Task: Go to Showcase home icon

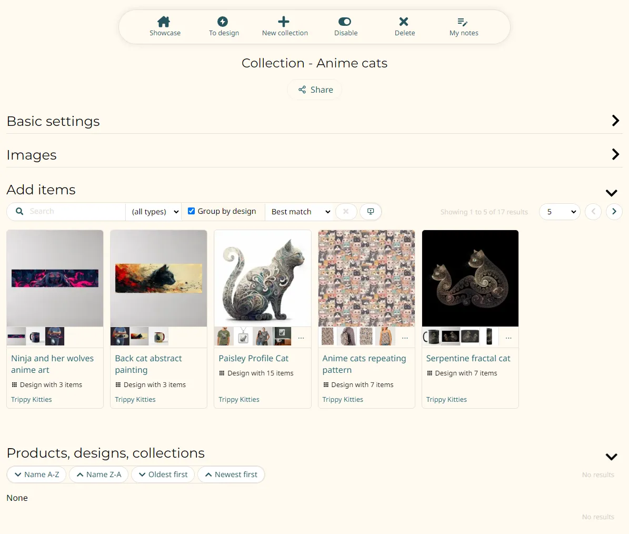Action: click(164, 22)
